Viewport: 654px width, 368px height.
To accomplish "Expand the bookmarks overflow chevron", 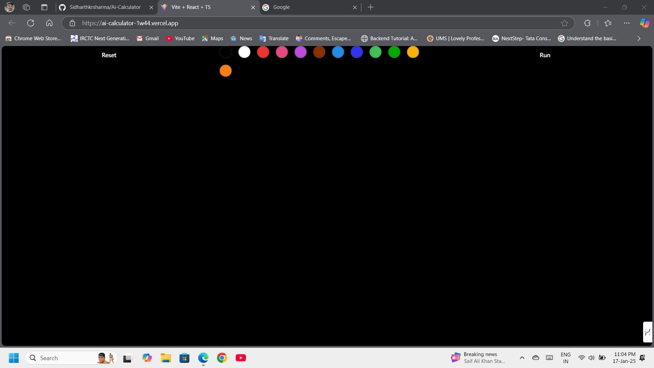I will click(x=639, y=39).
